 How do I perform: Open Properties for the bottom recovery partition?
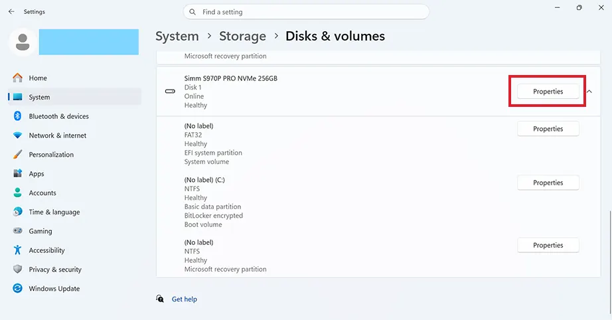click(548, 245)
